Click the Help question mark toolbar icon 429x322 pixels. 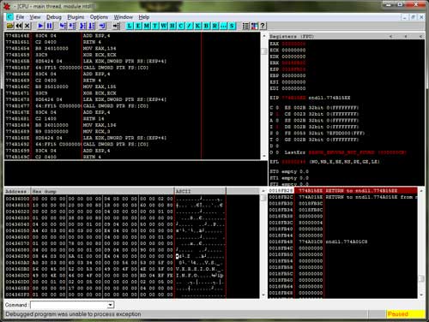[263, 26]
